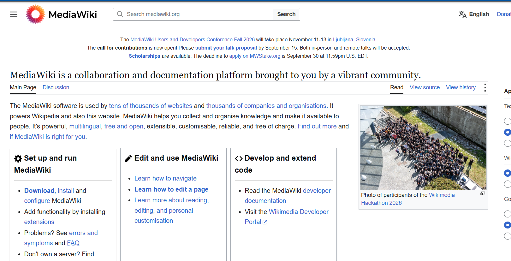Open the vertical three-dot page tools menu
The image size is (511, 261).
click(485, 87)
